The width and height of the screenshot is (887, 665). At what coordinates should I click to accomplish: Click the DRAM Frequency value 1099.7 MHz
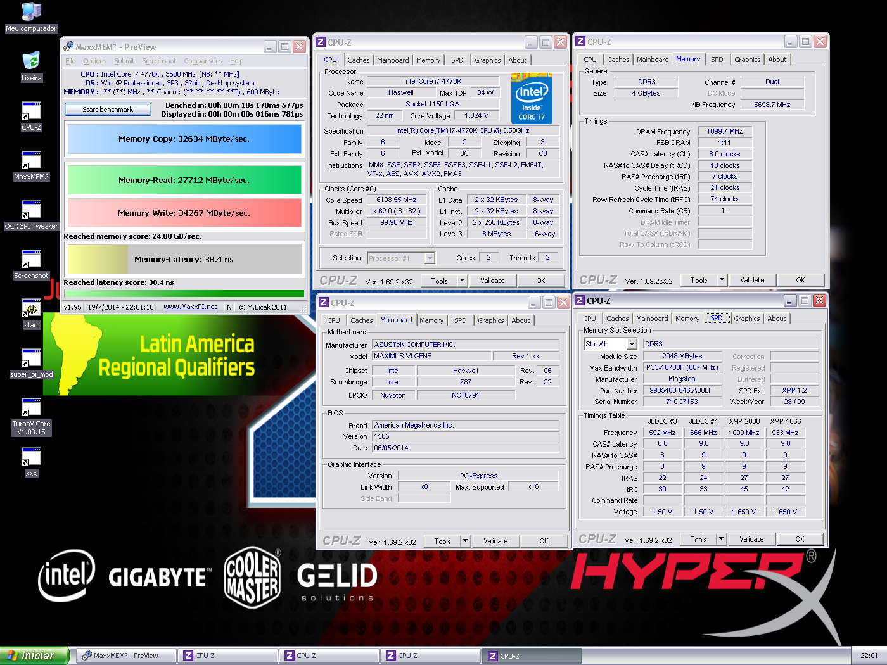click(725, 131)
